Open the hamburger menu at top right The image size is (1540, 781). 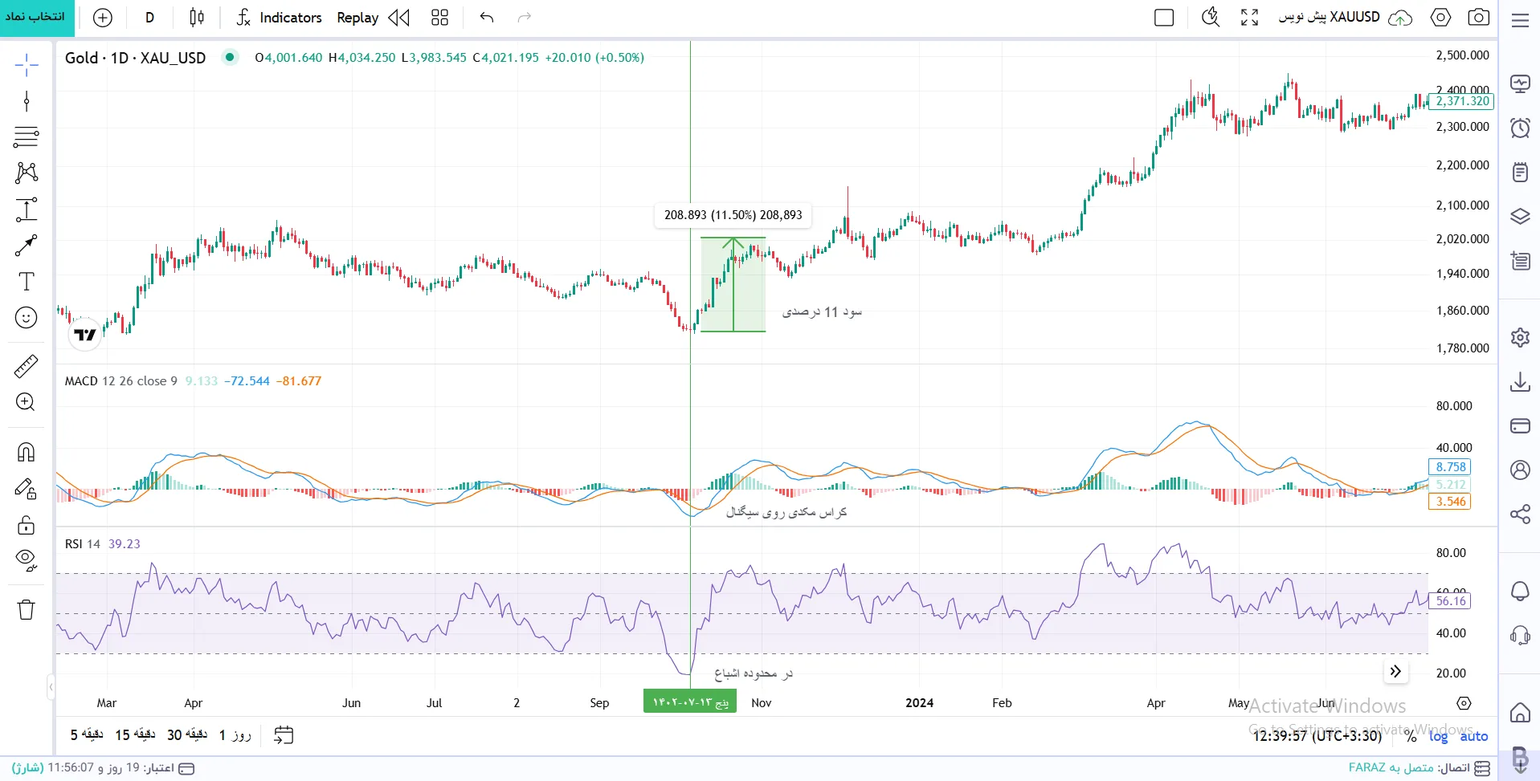[x=1520, y=20]
